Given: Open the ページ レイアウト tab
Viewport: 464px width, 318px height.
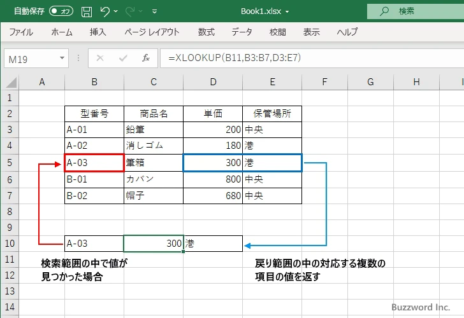Looking at the screenshot, I should pyautogui.click(x=152, y=32).
